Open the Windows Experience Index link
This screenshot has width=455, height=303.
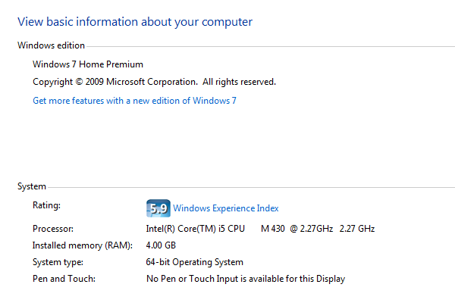pos(226,208)
